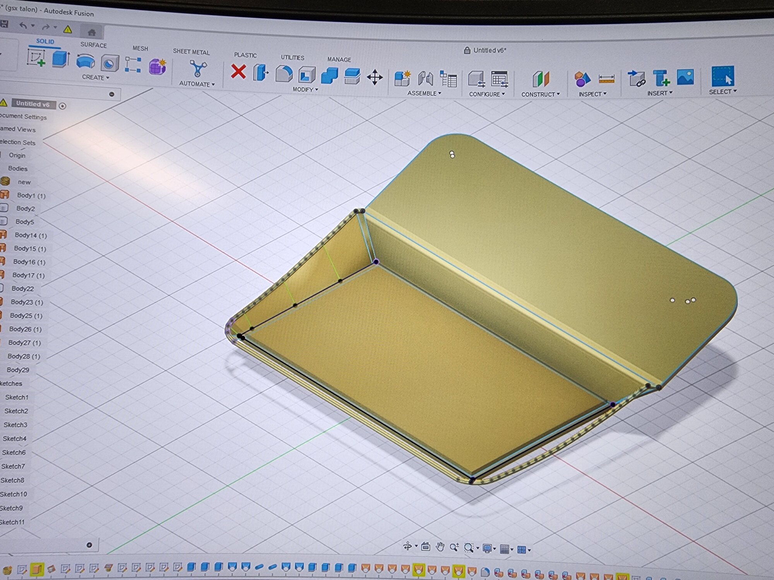Open the CONSTRUCT dropdown menu
The height and width of the screenshot is (580, 774).
(x=540, y=94)
